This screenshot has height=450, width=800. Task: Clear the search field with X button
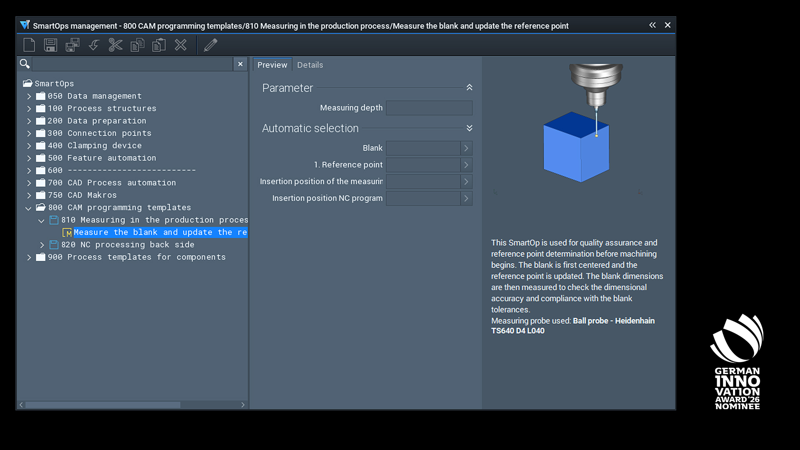240,64
